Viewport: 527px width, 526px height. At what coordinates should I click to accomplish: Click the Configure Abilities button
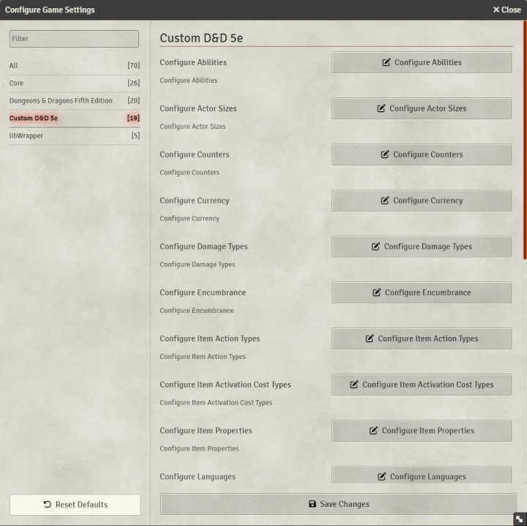422,62
